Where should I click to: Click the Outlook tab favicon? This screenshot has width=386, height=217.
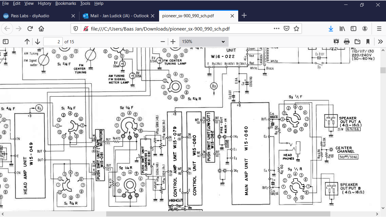pyautogui.click(x=85, y=16)
